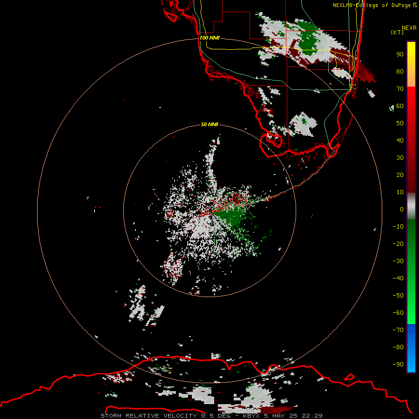The height and width of the screenshot is (419, 419).
Task: Click the 50 value on velocity scale
Action: coord(400,123)
